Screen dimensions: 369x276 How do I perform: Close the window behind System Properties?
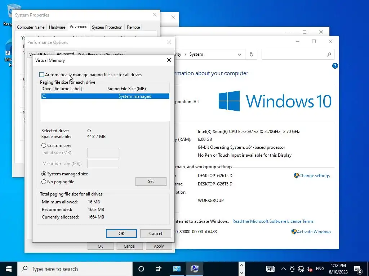[173, 17]
